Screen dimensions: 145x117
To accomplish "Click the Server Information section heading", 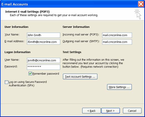I will 76,27.
